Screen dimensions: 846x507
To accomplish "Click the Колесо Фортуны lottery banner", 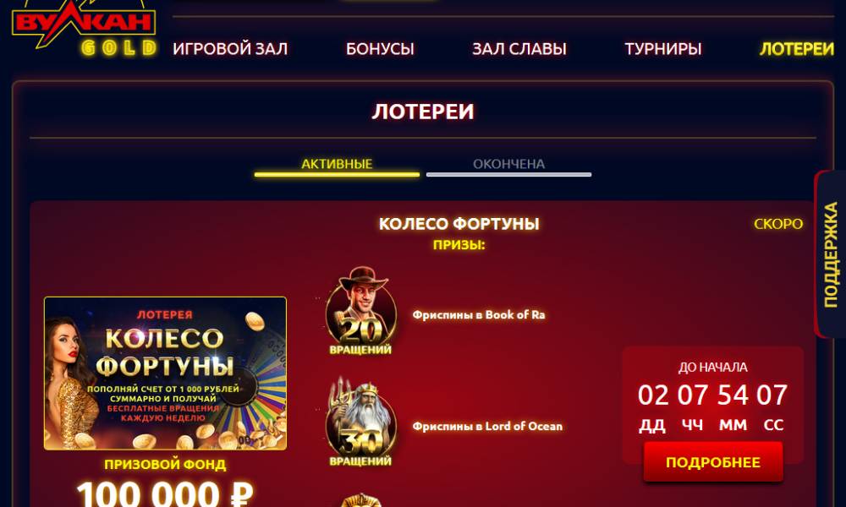I will 165,373.
